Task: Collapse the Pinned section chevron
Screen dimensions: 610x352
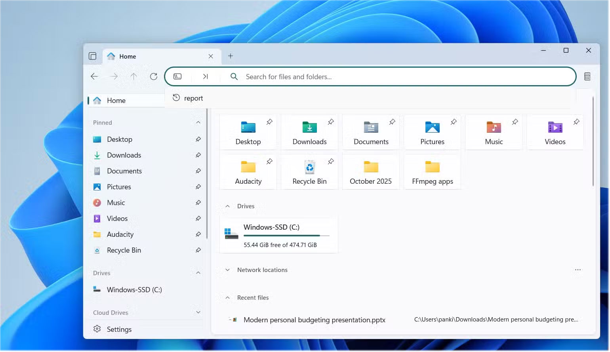Action: coord(198,122)
